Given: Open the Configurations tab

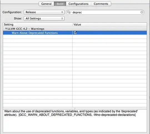Looking at the screenshot, I should click(x=78, y=4).
